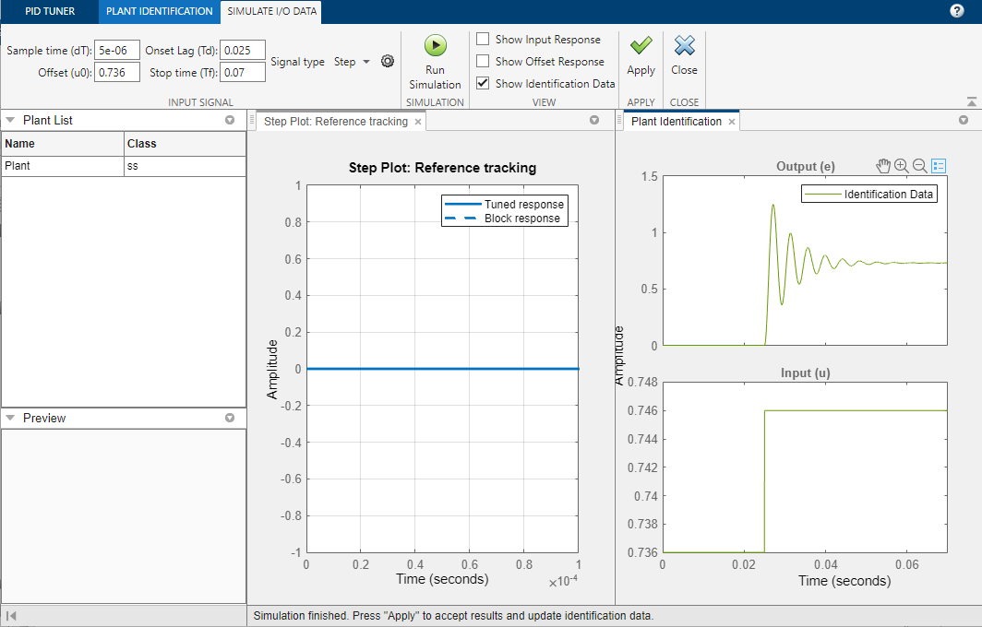Open the Signal type Step dropdown
The width and height of the screenshot is (982, 627).
(352, 62)
